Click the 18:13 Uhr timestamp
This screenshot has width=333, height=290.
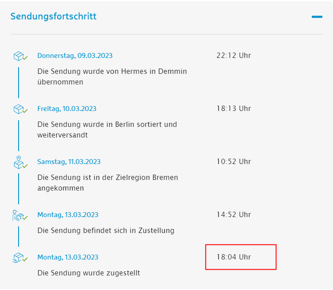pos(234,109)
